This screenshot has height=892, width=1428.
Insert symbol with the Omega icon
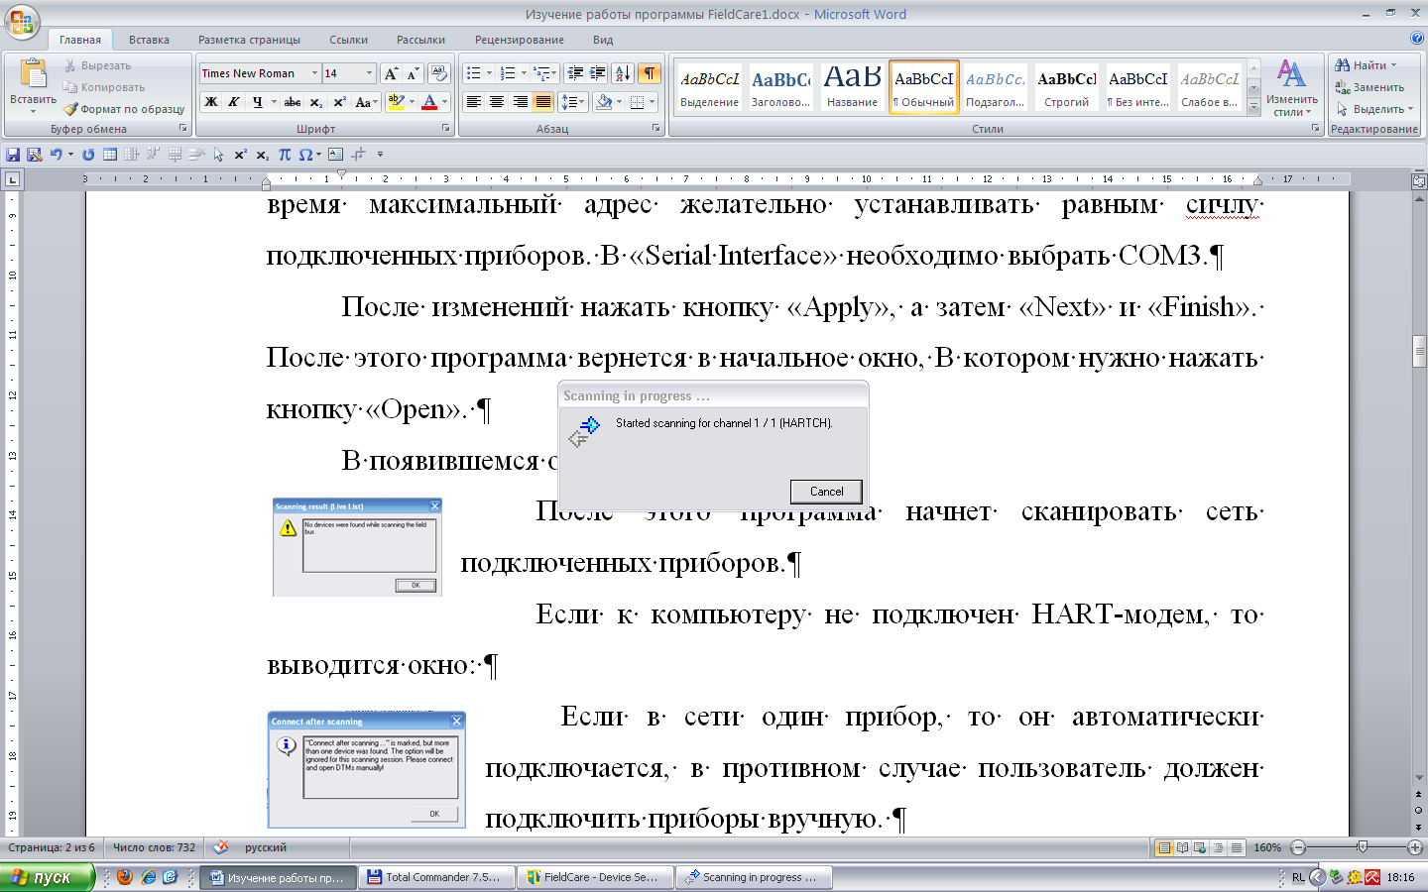[x=305, y=155]
